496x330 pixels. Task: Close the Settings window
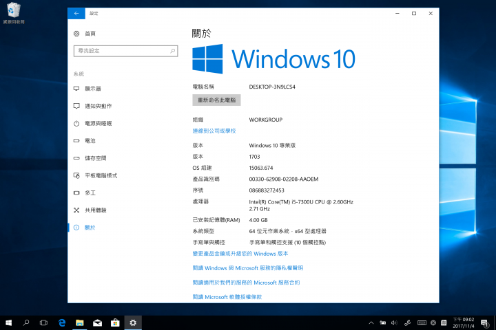coord(431,13)
